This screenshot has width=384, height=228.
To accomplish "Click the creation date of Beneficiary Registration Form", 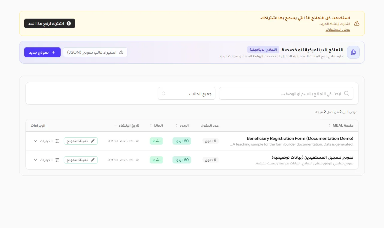I will [124, 141].
